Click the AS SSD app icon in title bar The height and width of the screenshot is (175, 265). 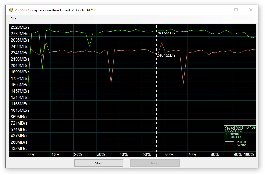click(11, 10)
